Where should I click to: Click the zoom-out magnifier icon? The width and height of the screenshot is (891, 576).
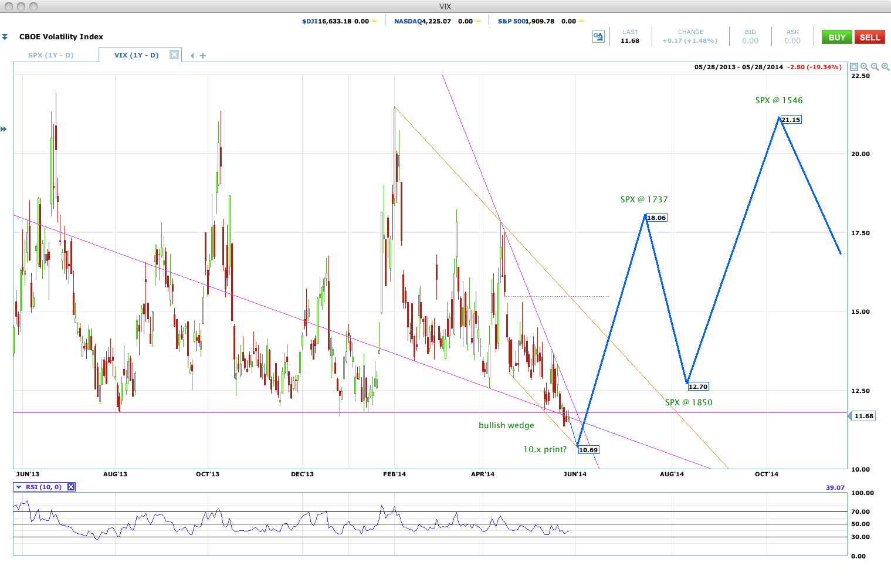coord(875,67)
